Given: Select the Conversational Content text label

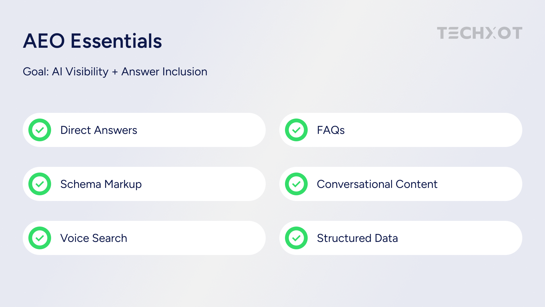Looking at the screenshot, I should coord(377,184).
